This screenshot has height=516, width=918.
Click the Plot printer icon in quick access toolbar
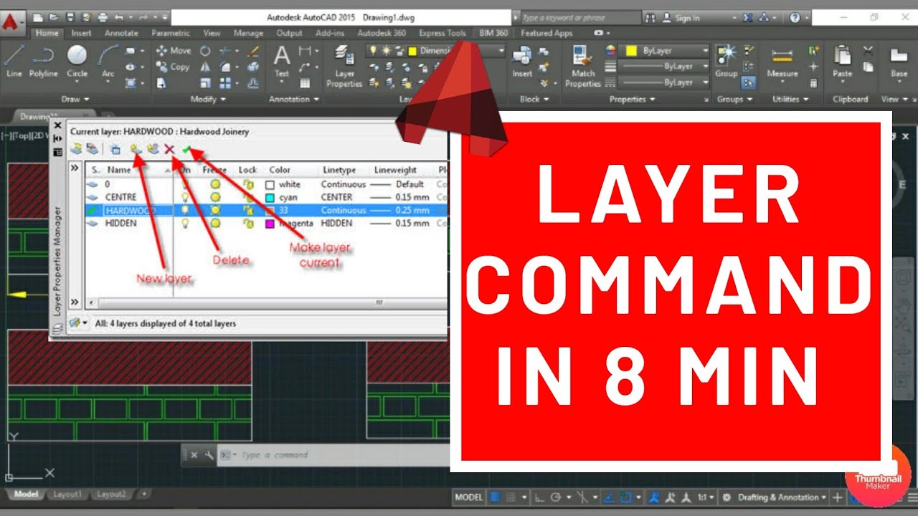coord(102,16)
